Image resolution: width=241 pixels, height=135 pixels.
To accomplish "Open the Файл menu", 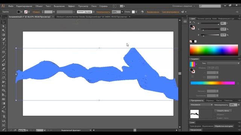I will pyautogui.click(x=11, y=6).
